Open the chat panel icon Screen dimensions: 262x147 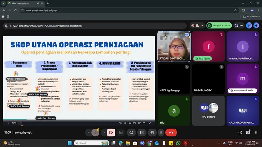(248, 132)
